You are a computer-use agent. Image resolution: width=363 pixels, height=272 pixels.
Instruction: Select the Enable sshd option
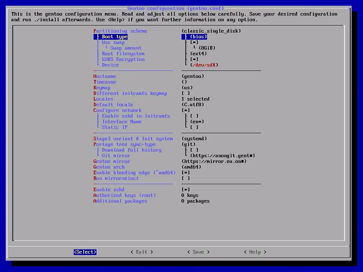(109, 190)
